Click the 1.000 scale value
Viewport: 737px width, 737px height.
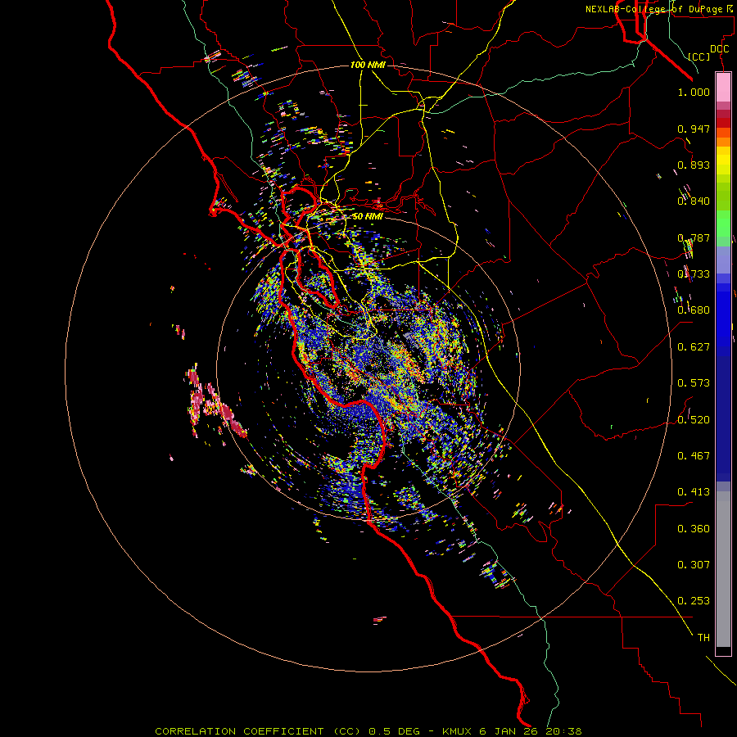(694, 92)
